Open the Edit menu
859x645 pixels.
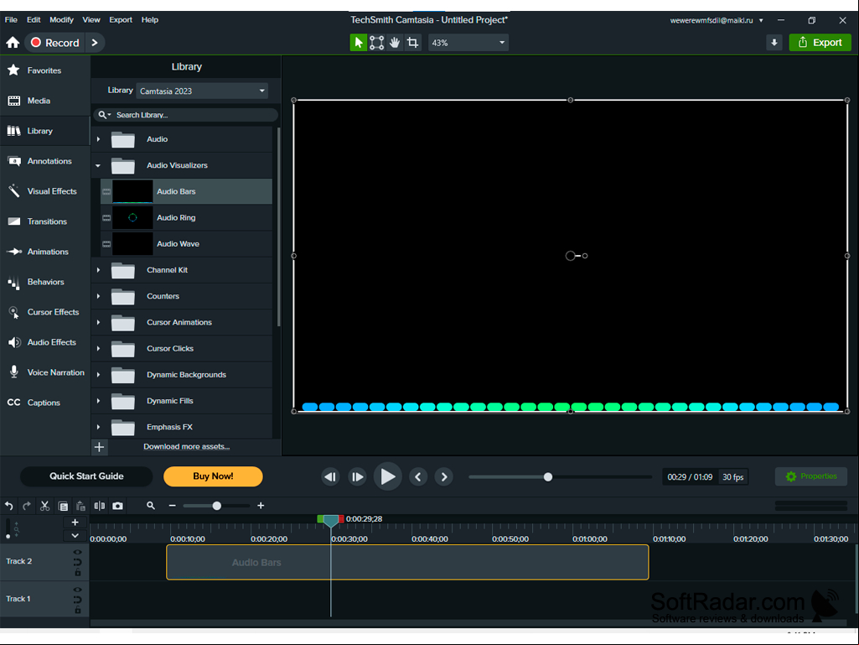click(x=34, y=20)
